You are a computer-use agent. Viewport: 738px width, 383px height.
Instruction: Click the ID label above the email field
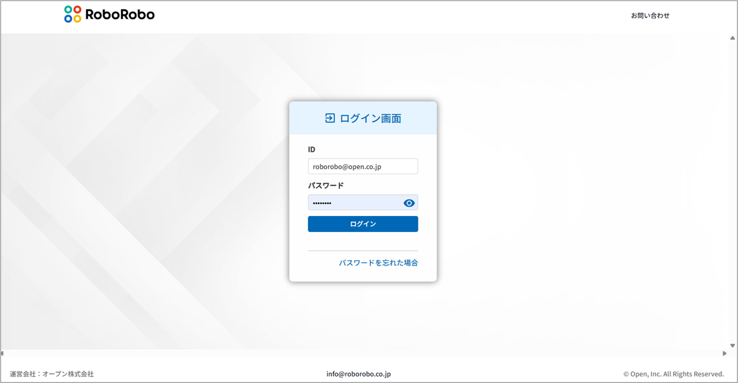click(x=311, y=149)
